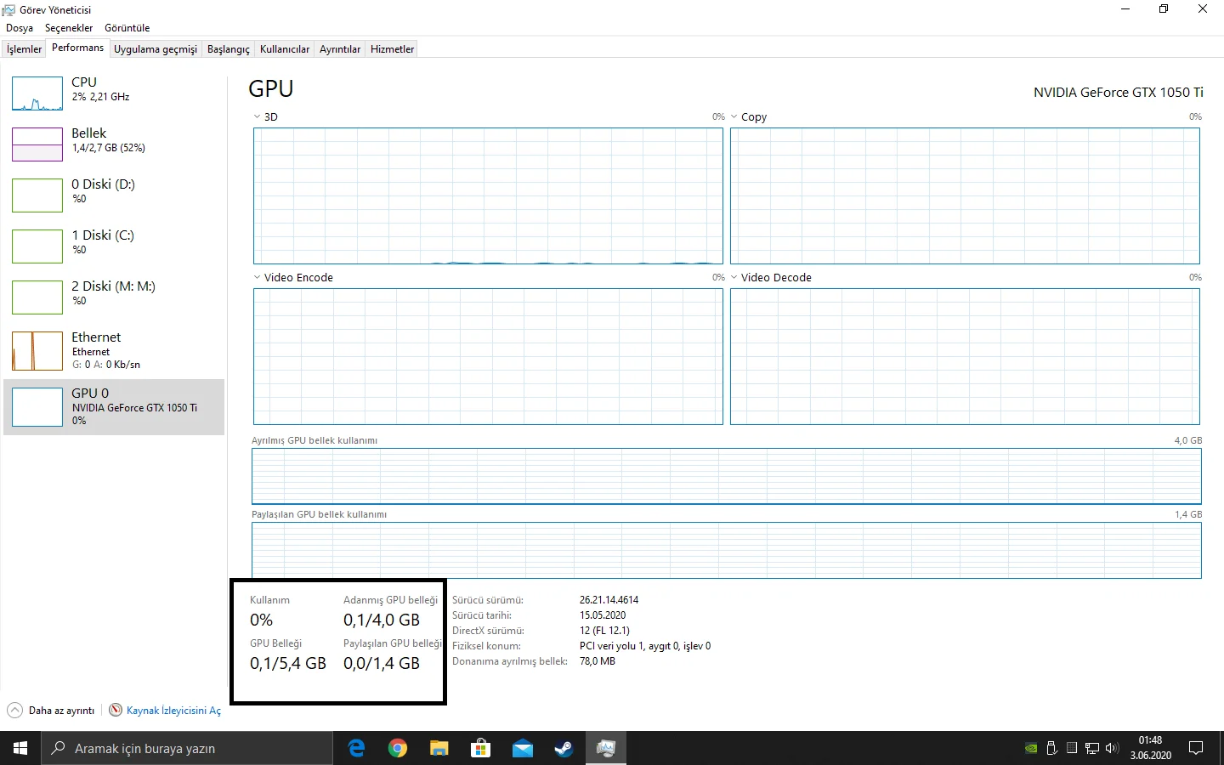Select CPU in the performance sidebar
1224x765 pixels.
tap(114, 93)
